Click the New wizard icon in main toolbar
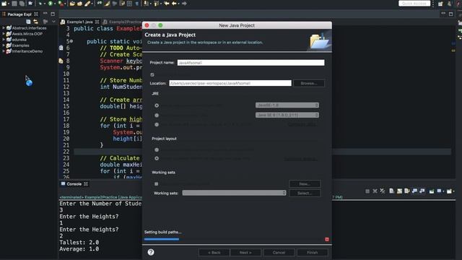462x260 pixels. point(4,4)
